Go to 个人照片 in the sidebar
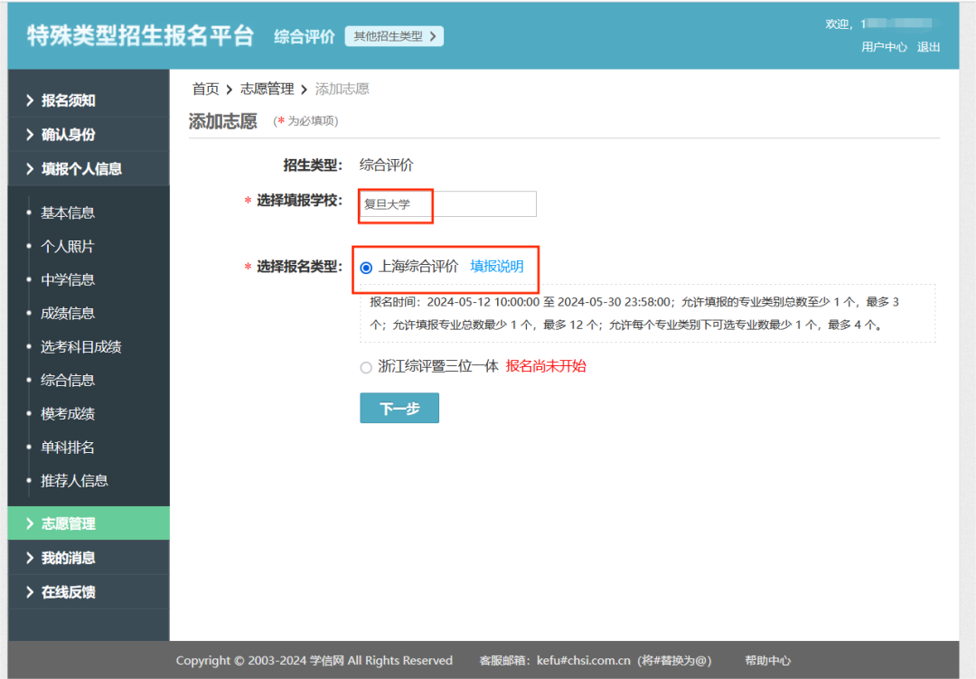The width and height of the screenshot is (976, 679). pos(68,247)
